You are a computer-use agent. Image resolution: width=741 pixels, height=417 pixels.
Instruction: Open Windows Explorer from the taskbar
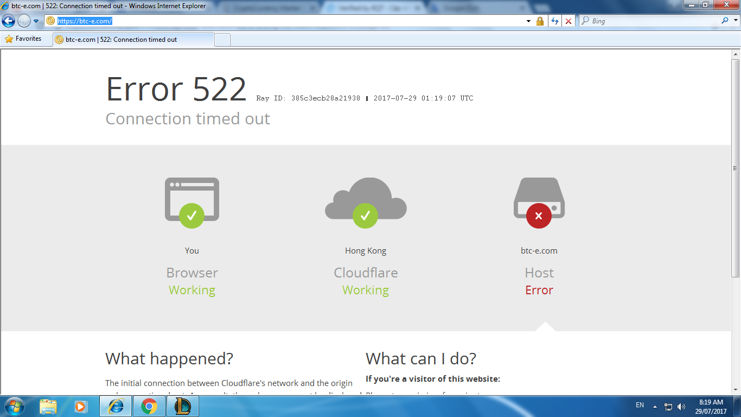coord(48,406)
